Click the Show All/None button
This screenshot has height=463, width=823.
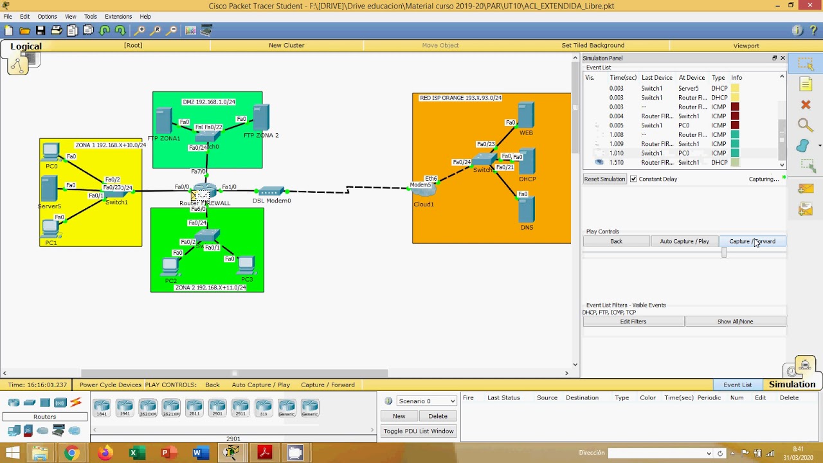tap(736, 322)
